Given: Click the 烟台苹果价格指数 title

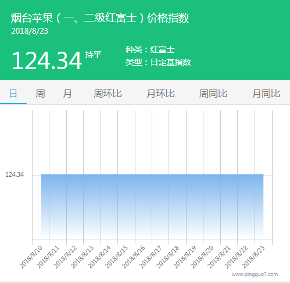Looking at the screenshot, I should [x=100, y=18].
